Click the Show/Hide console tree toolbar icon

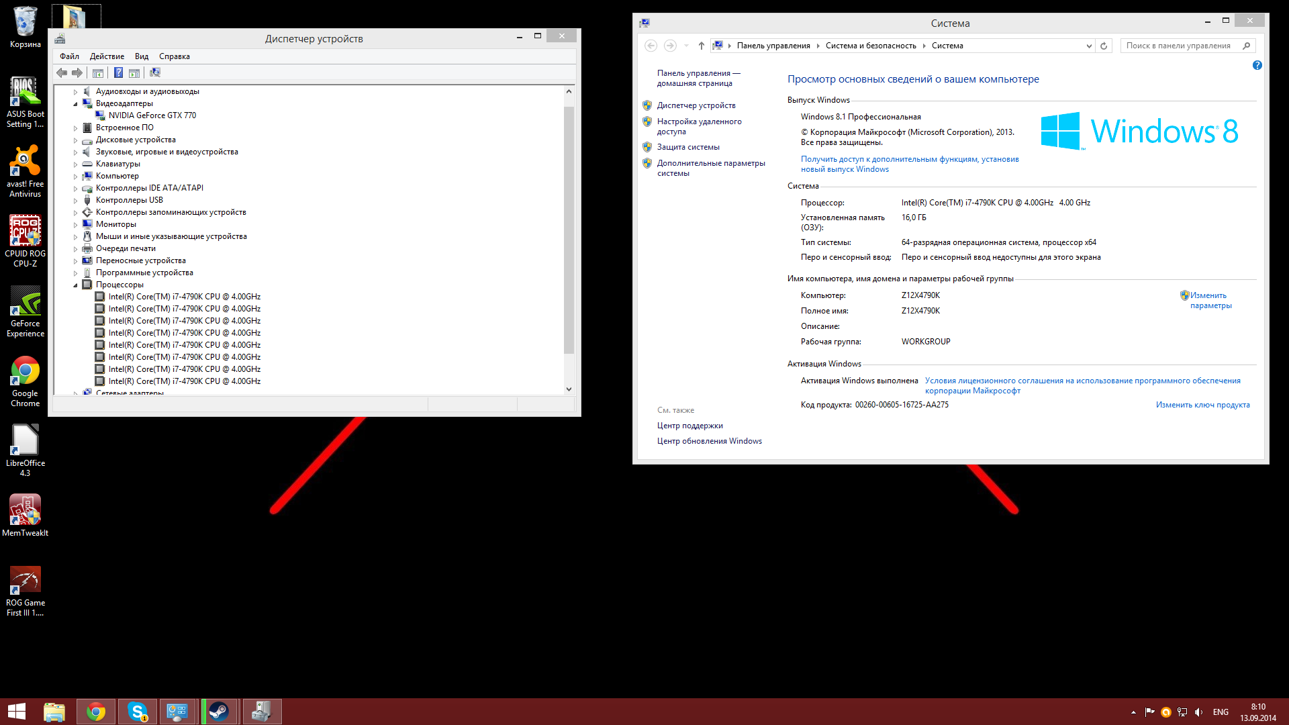pyautogui.click(x=98, y=72)
